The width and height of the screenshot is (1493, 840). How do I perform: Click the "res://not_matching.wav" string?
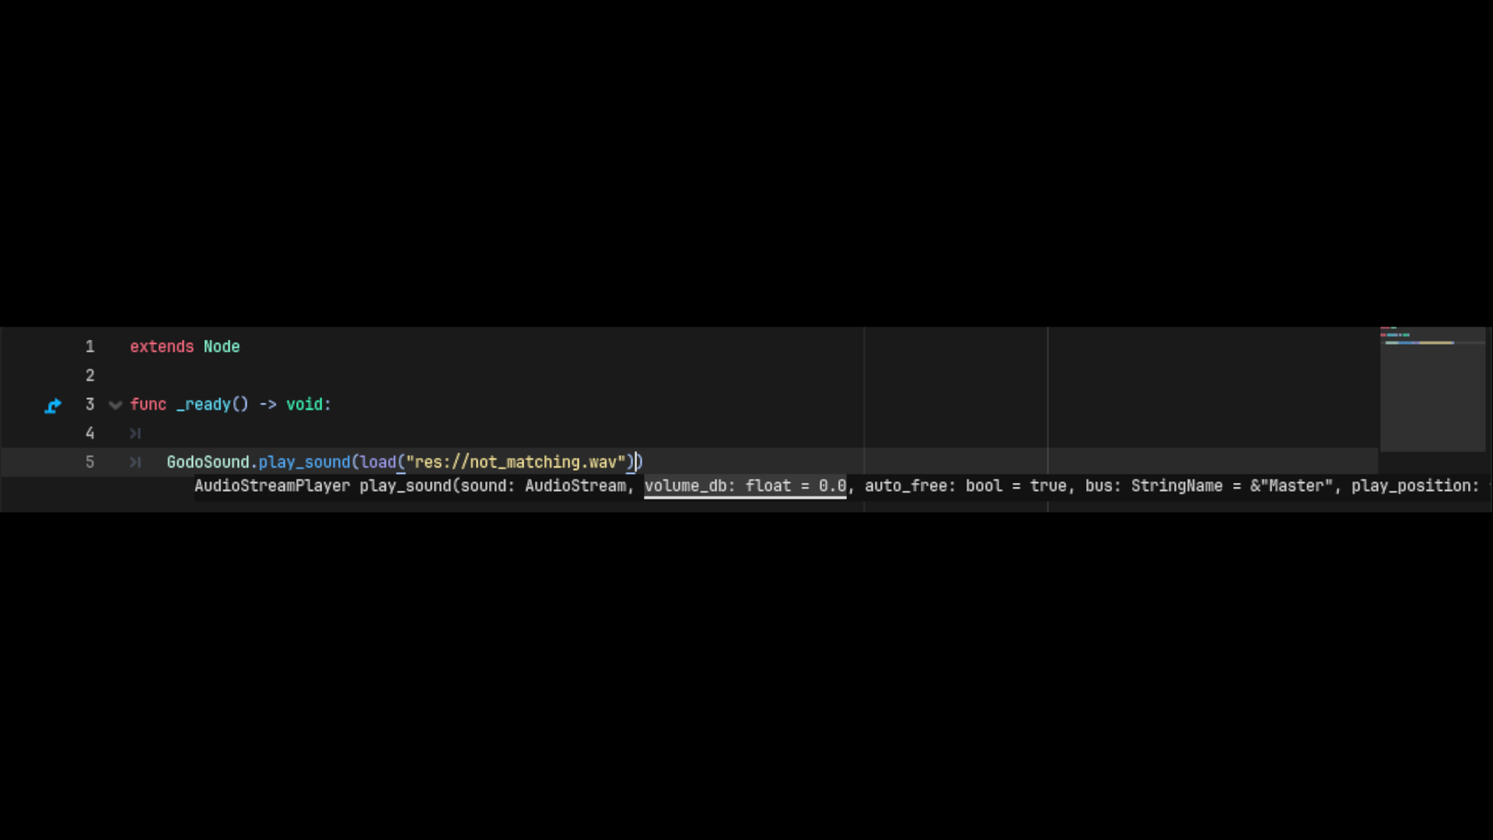pos(516,462)
